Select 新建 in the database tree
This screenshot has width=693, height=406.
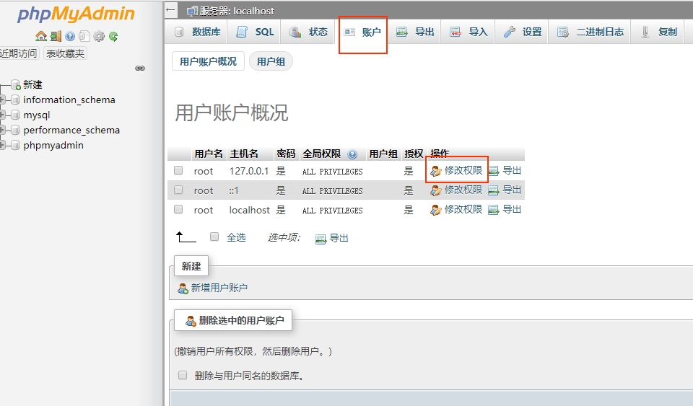tap(32, 84)
